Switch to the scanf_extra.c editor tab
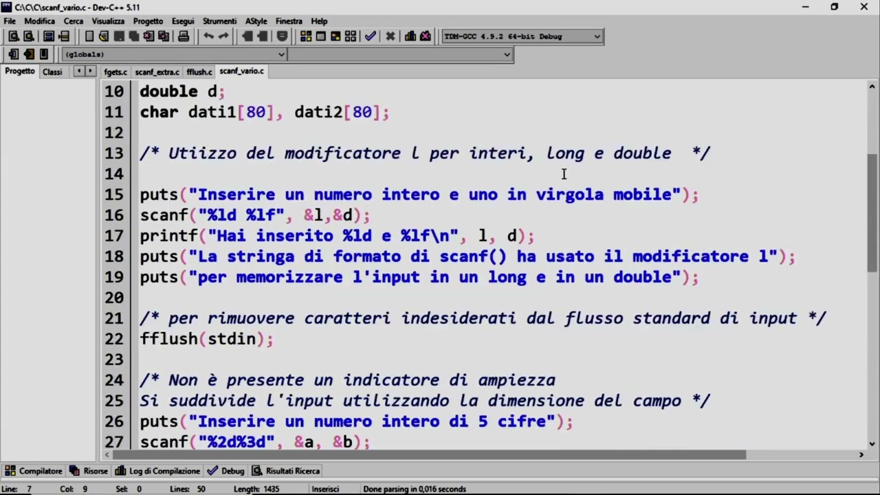Image resolution: width=880 pixels, height=495 pixels. click(157, 72)
